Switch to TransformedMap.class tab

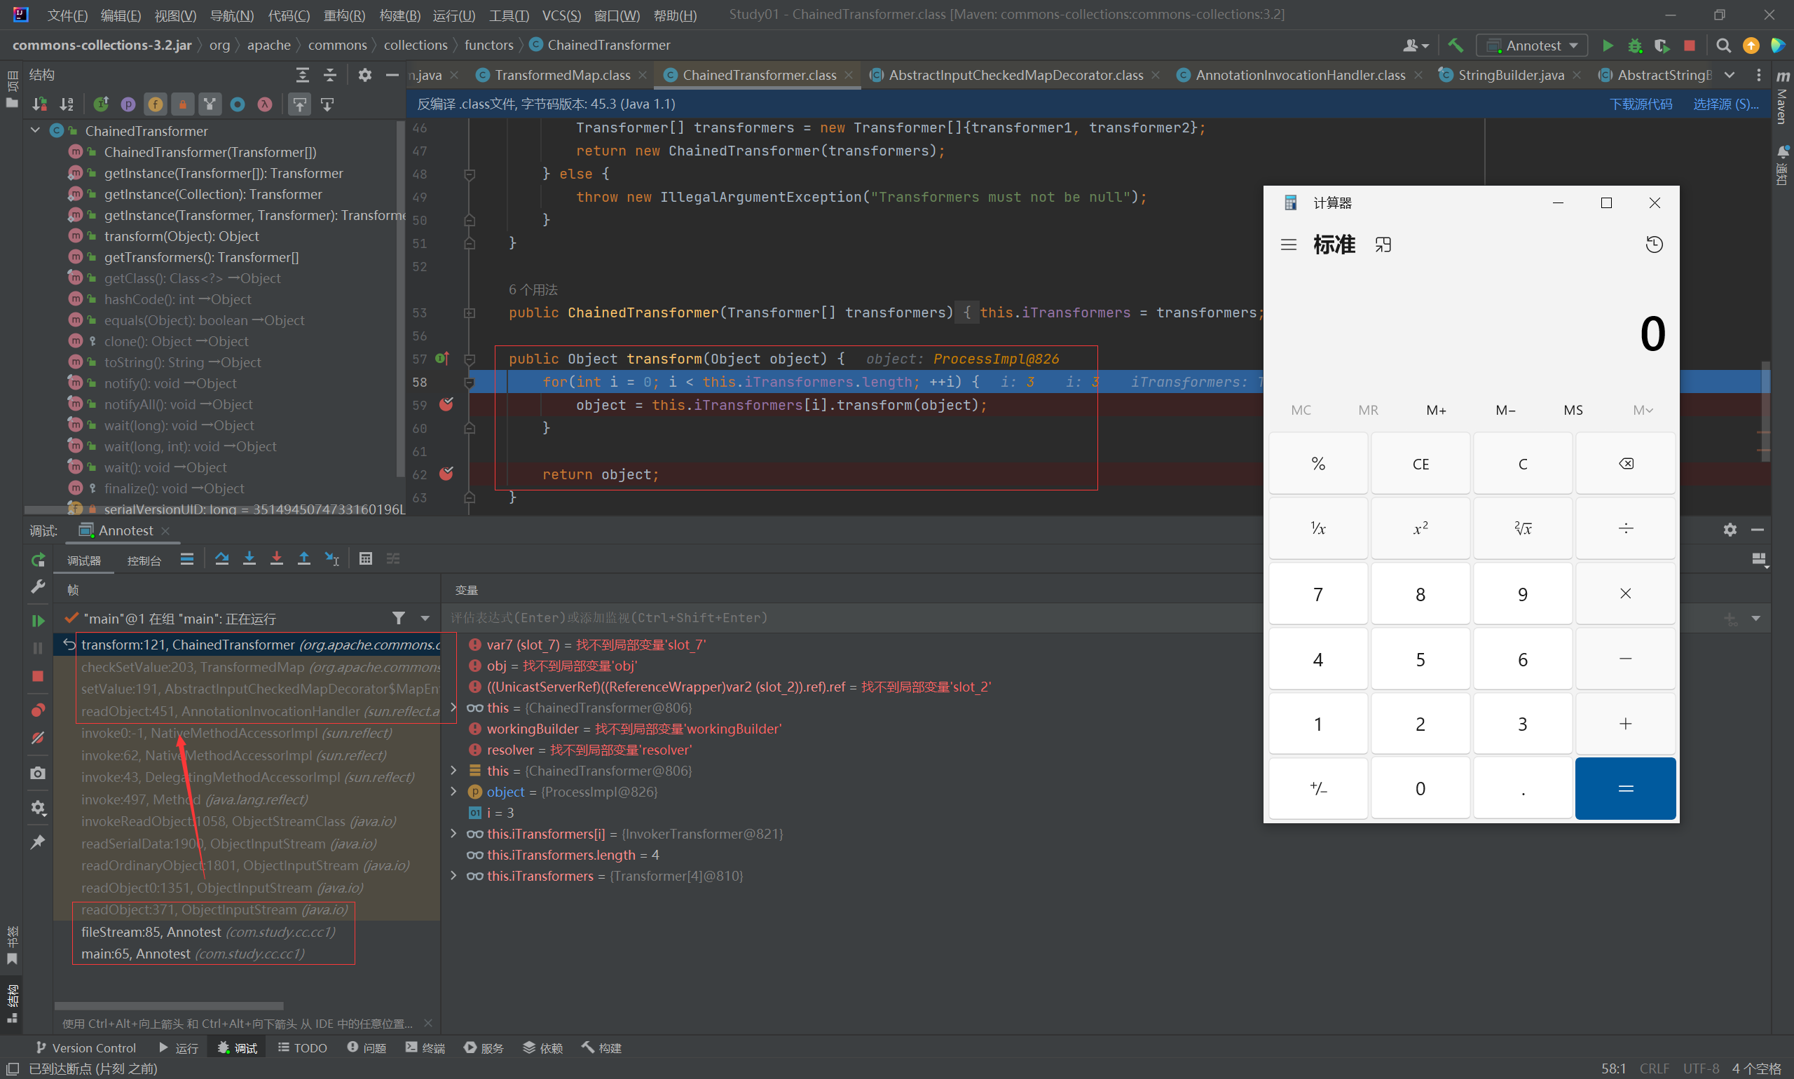click(561, 75)
